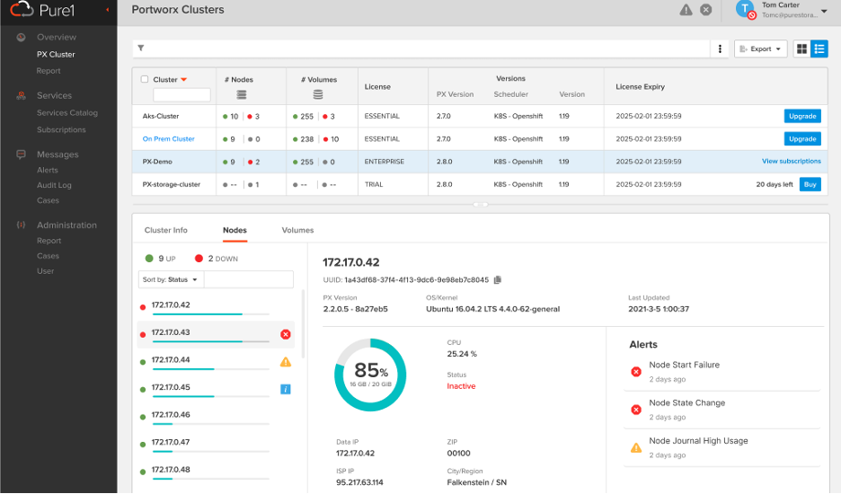Toggle select-all Cluster checkbox
Viewport: 841px width, 494px height.
(x=145, y=79)
